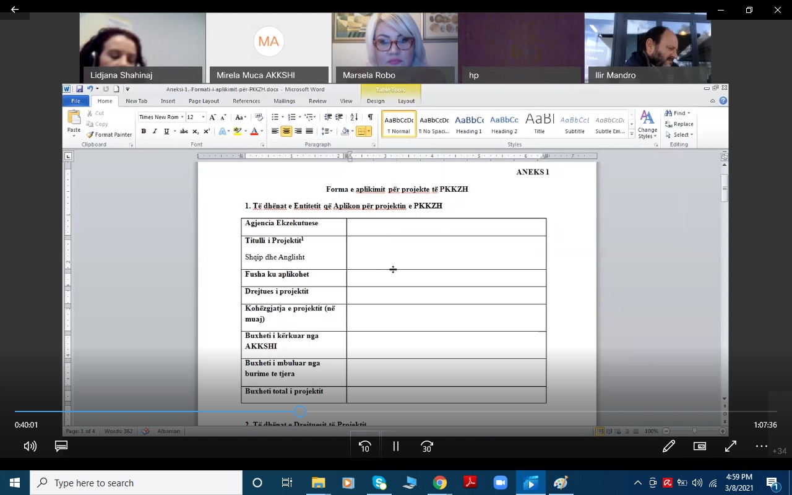
Task: Click the Italic button in Word ribbon
Action: coord(155,131)
